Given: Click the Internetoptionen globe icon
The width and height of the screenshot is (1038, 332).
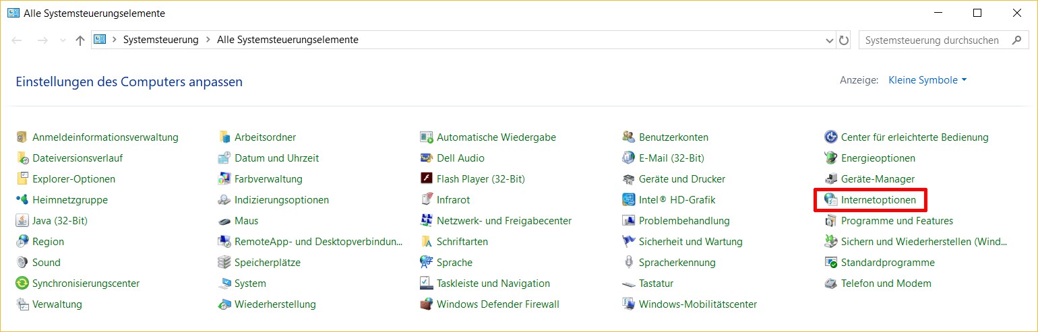Looking at the screenshot, I should point(830,200).
